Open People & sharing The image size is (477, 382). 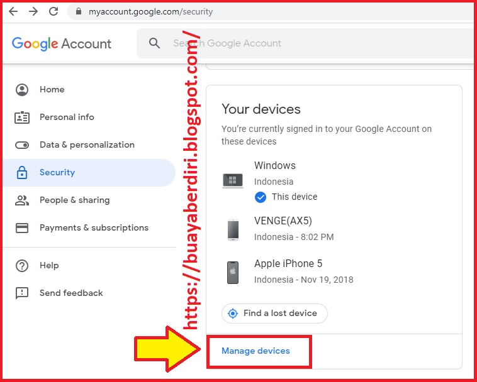tap(89, 200)
